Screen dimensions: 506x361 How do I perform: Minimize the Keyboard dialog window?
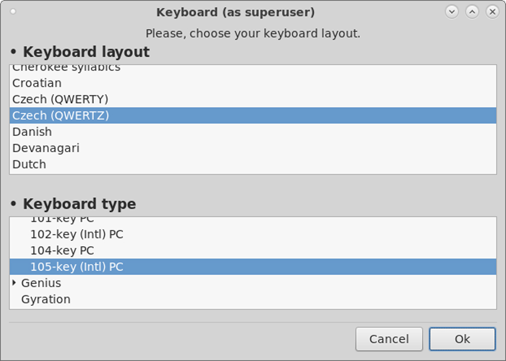coord(452,12)
